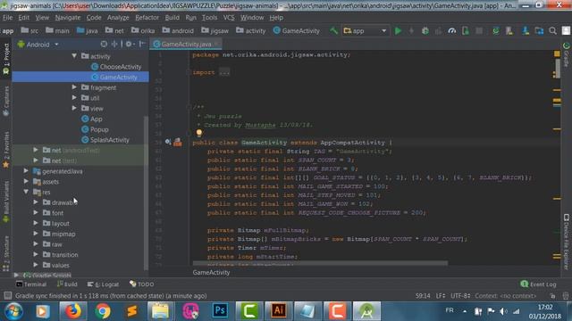The height and width of the screenshot is (321, 572).
Task: Open the Favorites side tab
Action: coord(6,150)
